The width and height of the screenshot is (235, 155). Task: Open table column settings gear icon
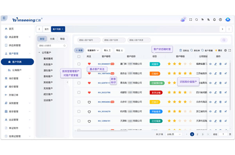[x=226, y=51]
